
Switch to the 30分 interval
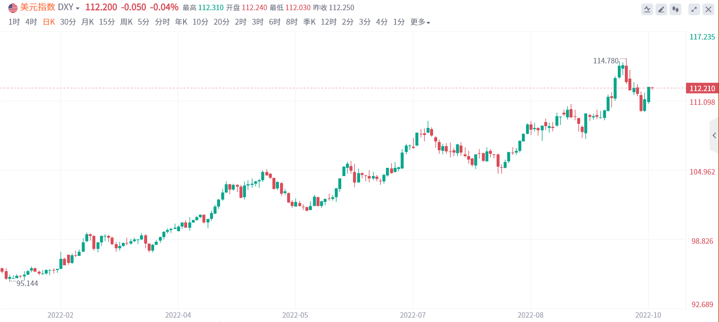click(68, 22)
